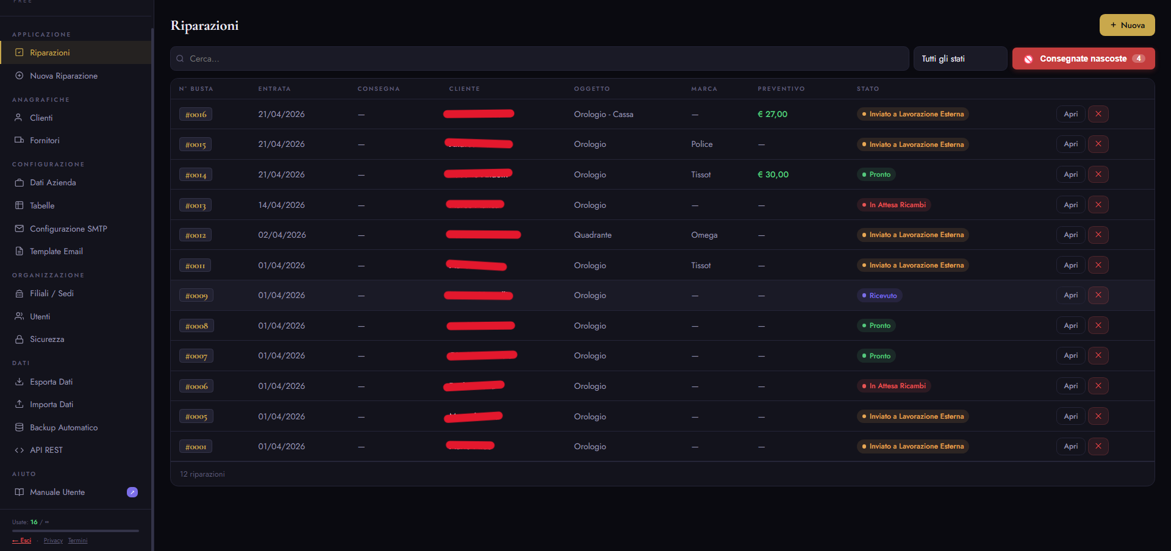This screenshot has height=551, width=1171.
Task: Click the 14/04/2026 entry date
Action: [x=282, y=205]
